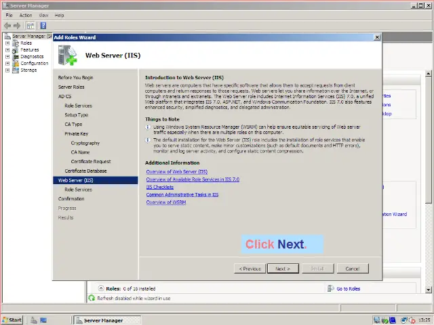Select the Diagnostics node icon in tree
This screenshot has width=434, height=325.
(16, 57)
